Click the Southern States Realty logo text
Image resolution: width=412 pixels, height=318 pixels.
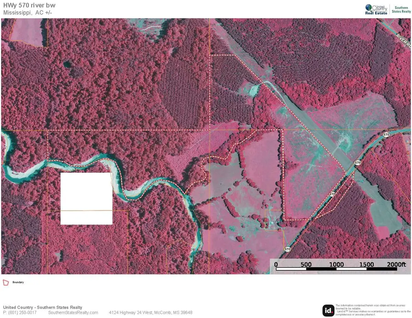pyautogui.click(x=401, y=9)
